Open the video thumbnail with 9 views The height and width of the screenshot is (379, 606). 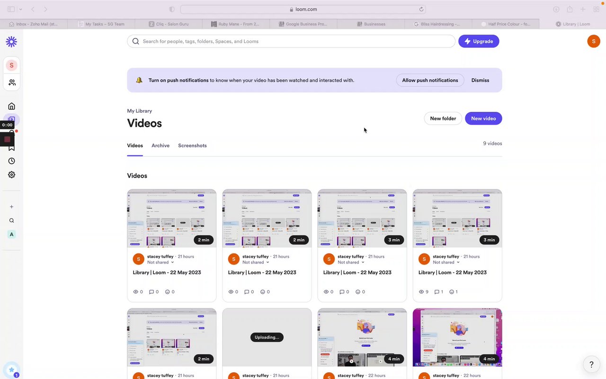tap(457, 218)
